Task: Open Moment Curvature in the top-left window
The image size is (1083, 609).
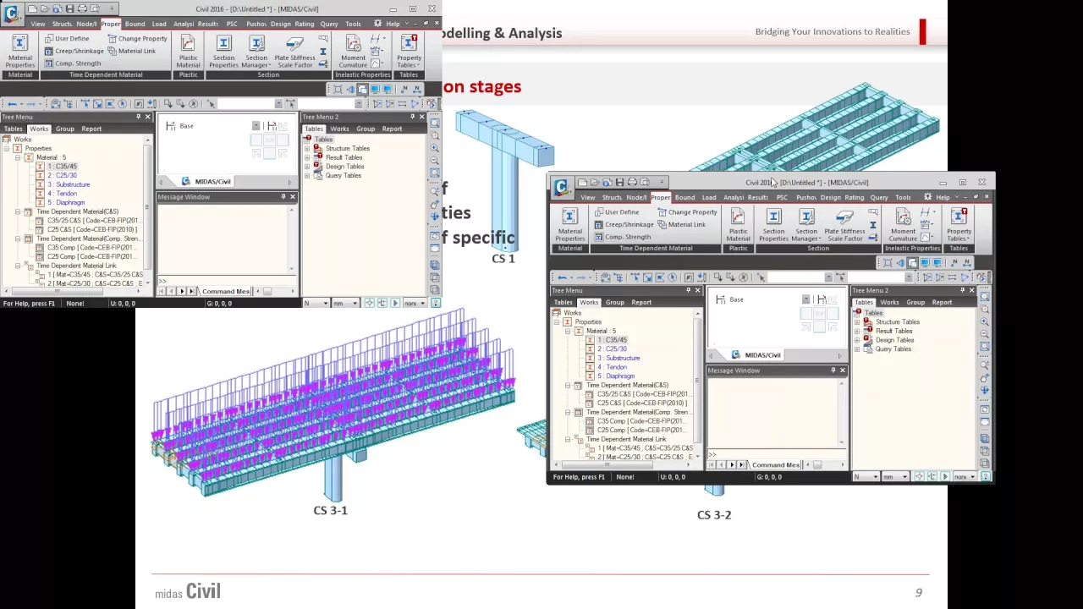Action: [x=353, y=51]
